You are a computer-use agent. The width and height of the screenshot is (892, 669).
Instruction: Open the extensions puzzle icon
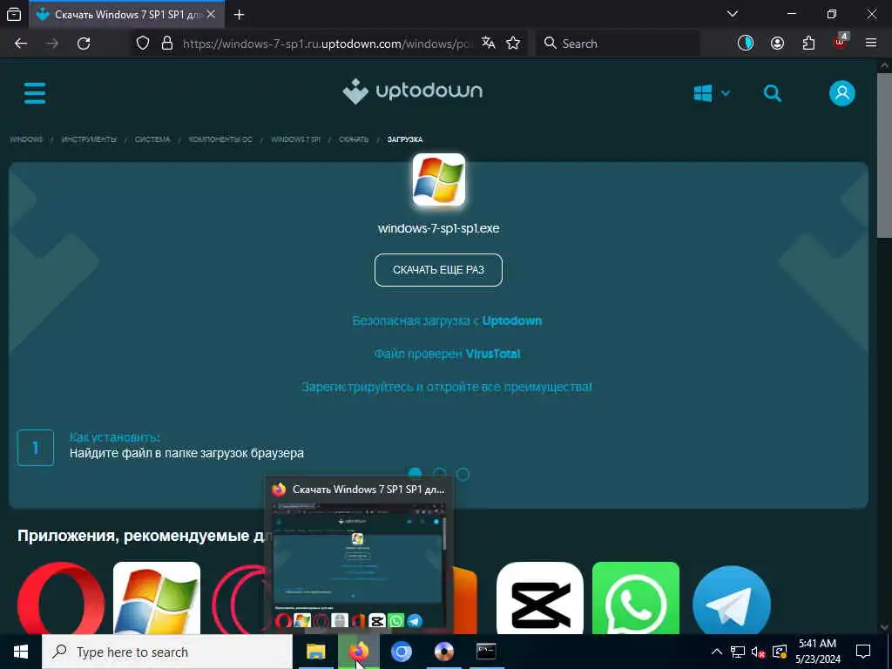point(808,44)
